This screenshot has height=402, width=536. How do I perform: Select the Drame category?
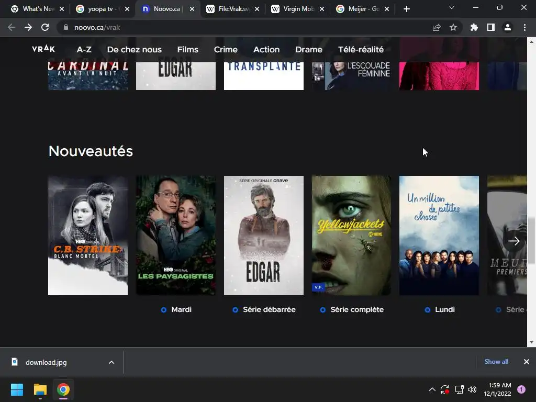coord(309,50)
